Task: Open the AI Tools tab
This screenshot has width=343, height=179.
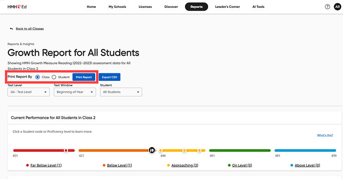Action: coord(258,7)
